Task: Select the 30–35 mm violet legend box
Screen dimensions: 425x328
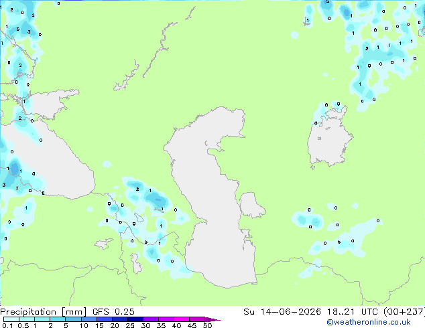Action: coord(150,319)
